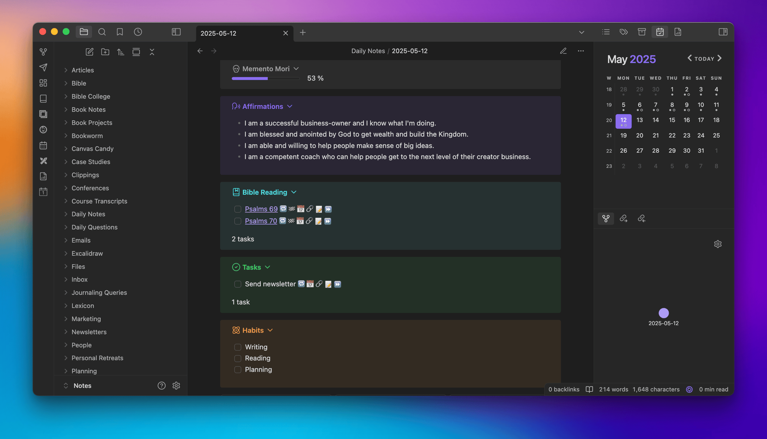
Task: Open local graph settings gear
Action: [718, 244]
